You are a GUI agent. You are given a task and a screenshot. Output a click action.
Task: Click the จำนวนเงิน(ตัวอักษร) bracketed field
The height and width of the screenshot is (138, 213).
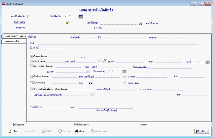point(107,108)
